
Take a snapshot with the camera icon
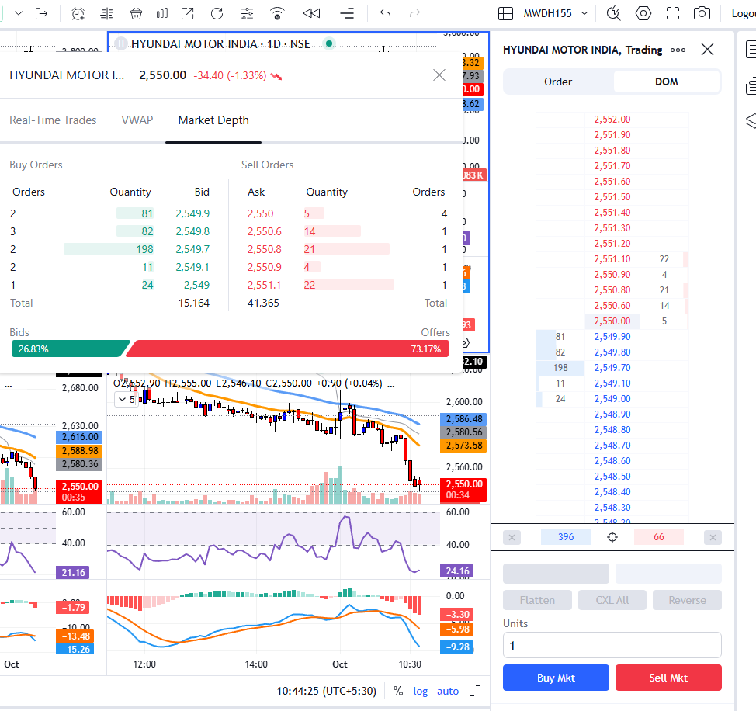pos(702,13)
